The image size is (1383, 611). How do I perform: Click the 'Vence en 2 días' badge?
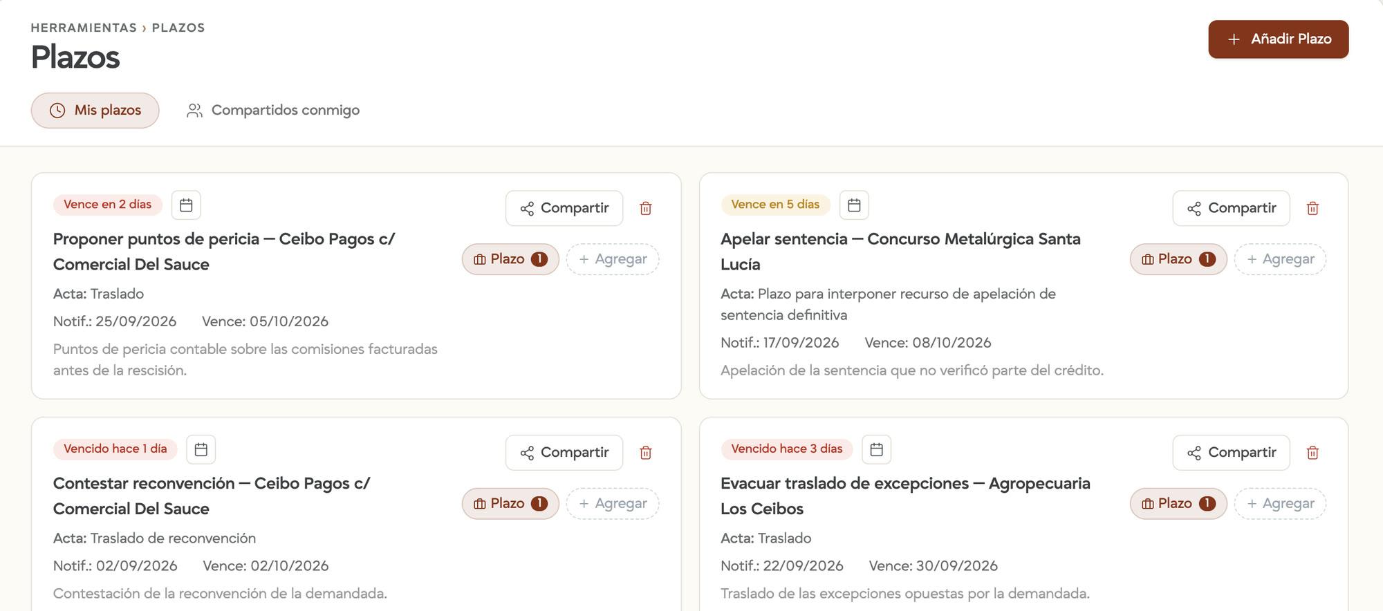point(107,205)
